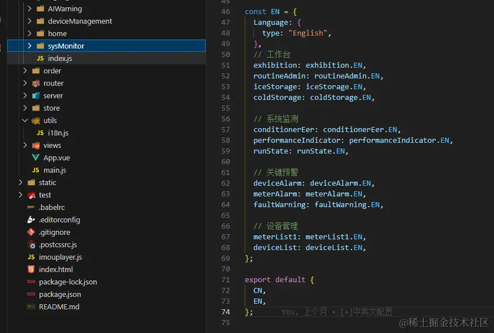Expand the test folder chevron
The width and height of the screenshot is (494, 333).
(20, 195)
